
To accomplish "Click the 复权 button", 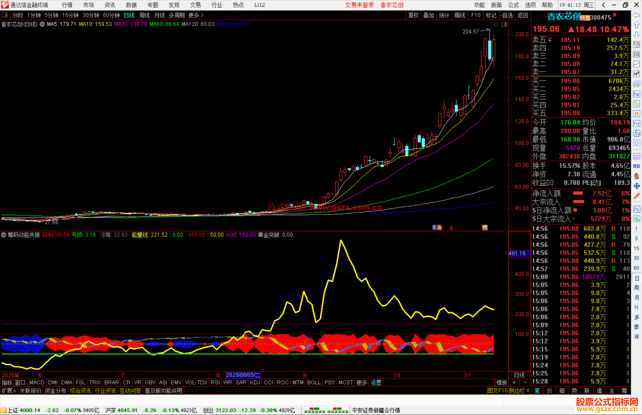I will (413, 15).
